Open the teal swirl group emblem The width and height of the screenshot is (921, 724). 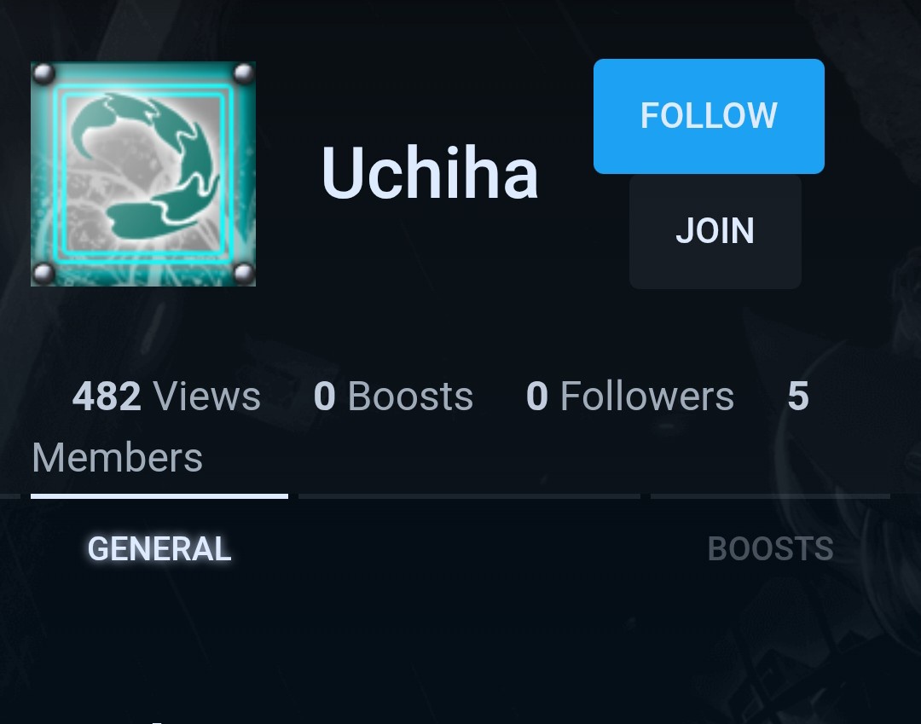[142, 174]
